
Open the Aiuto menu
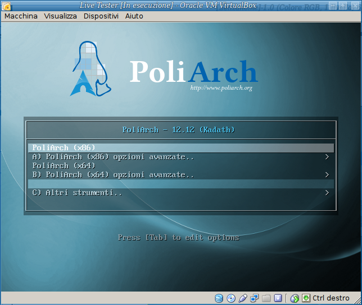tap(134, 16)
